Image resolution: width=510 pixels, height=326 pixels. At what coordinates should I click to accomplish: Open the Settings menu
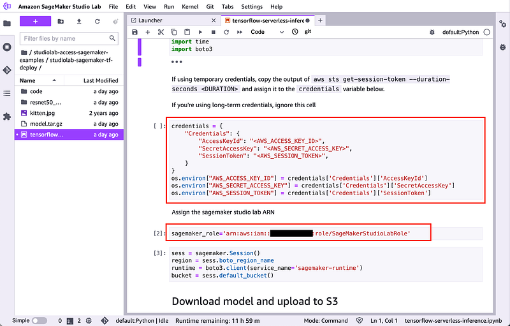(251, 6)
